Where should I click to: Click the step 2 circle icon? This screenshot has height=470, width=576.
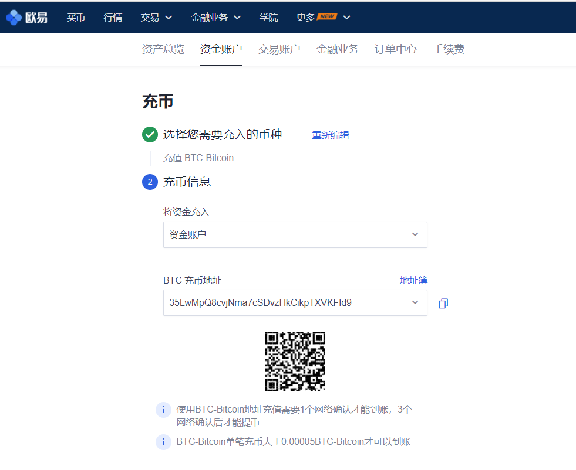[x=150, y=182]
